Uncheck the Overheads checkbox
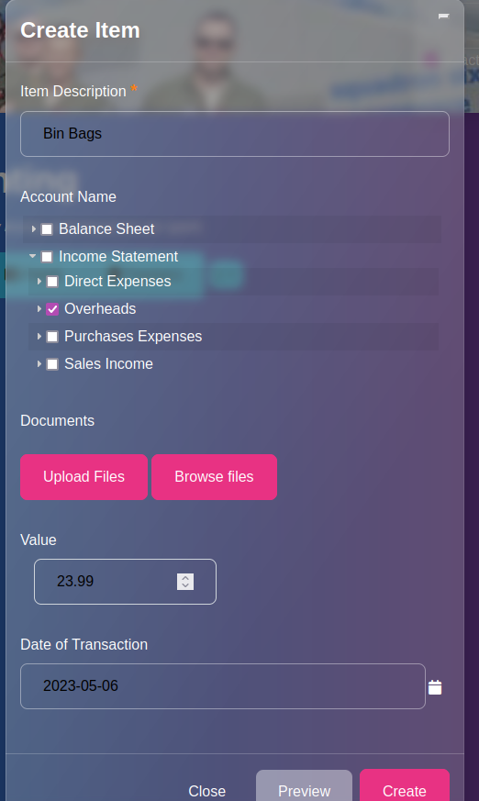 52,309
